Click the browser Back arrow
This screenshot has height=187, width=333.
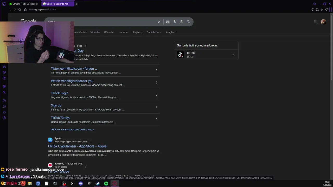(10, 10)
